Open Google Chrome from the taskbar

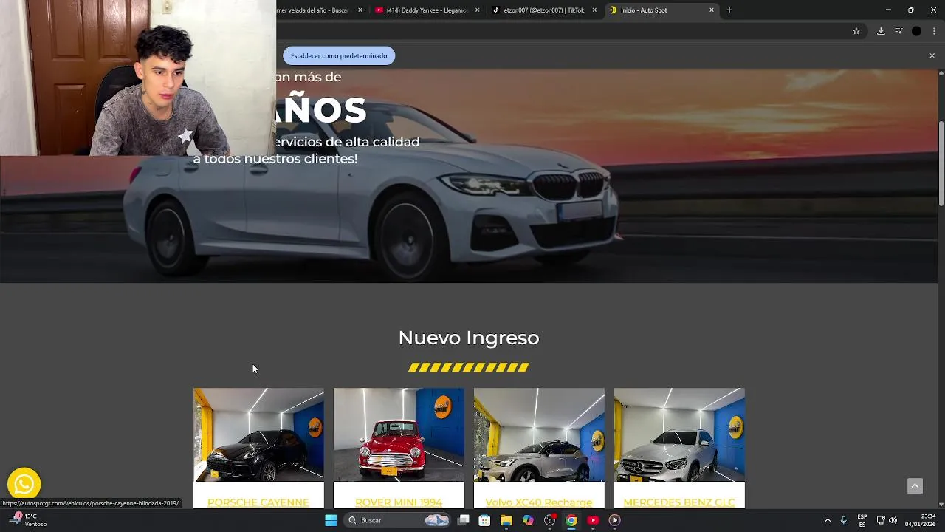click(571, 520)
